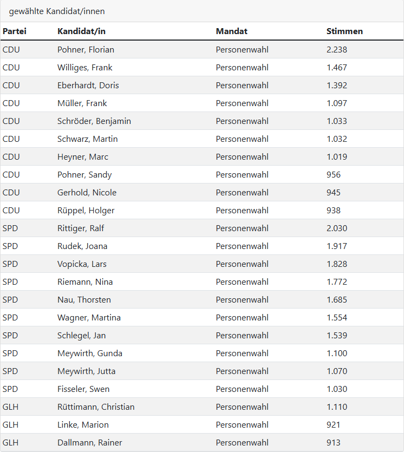Click the name Schröder, Benjamin
Image resolution: width=404 pixels, height=452 pixels.
pyautogui.click(x=94, y=121)
